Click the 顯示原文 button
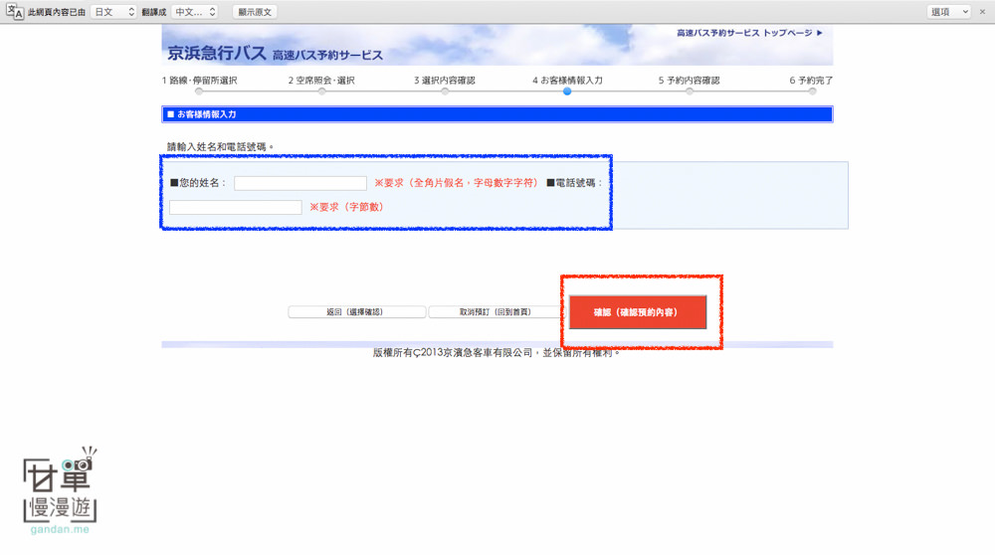Image resolution: width=995 pixels, height=555 pixels. pos(255,12)
